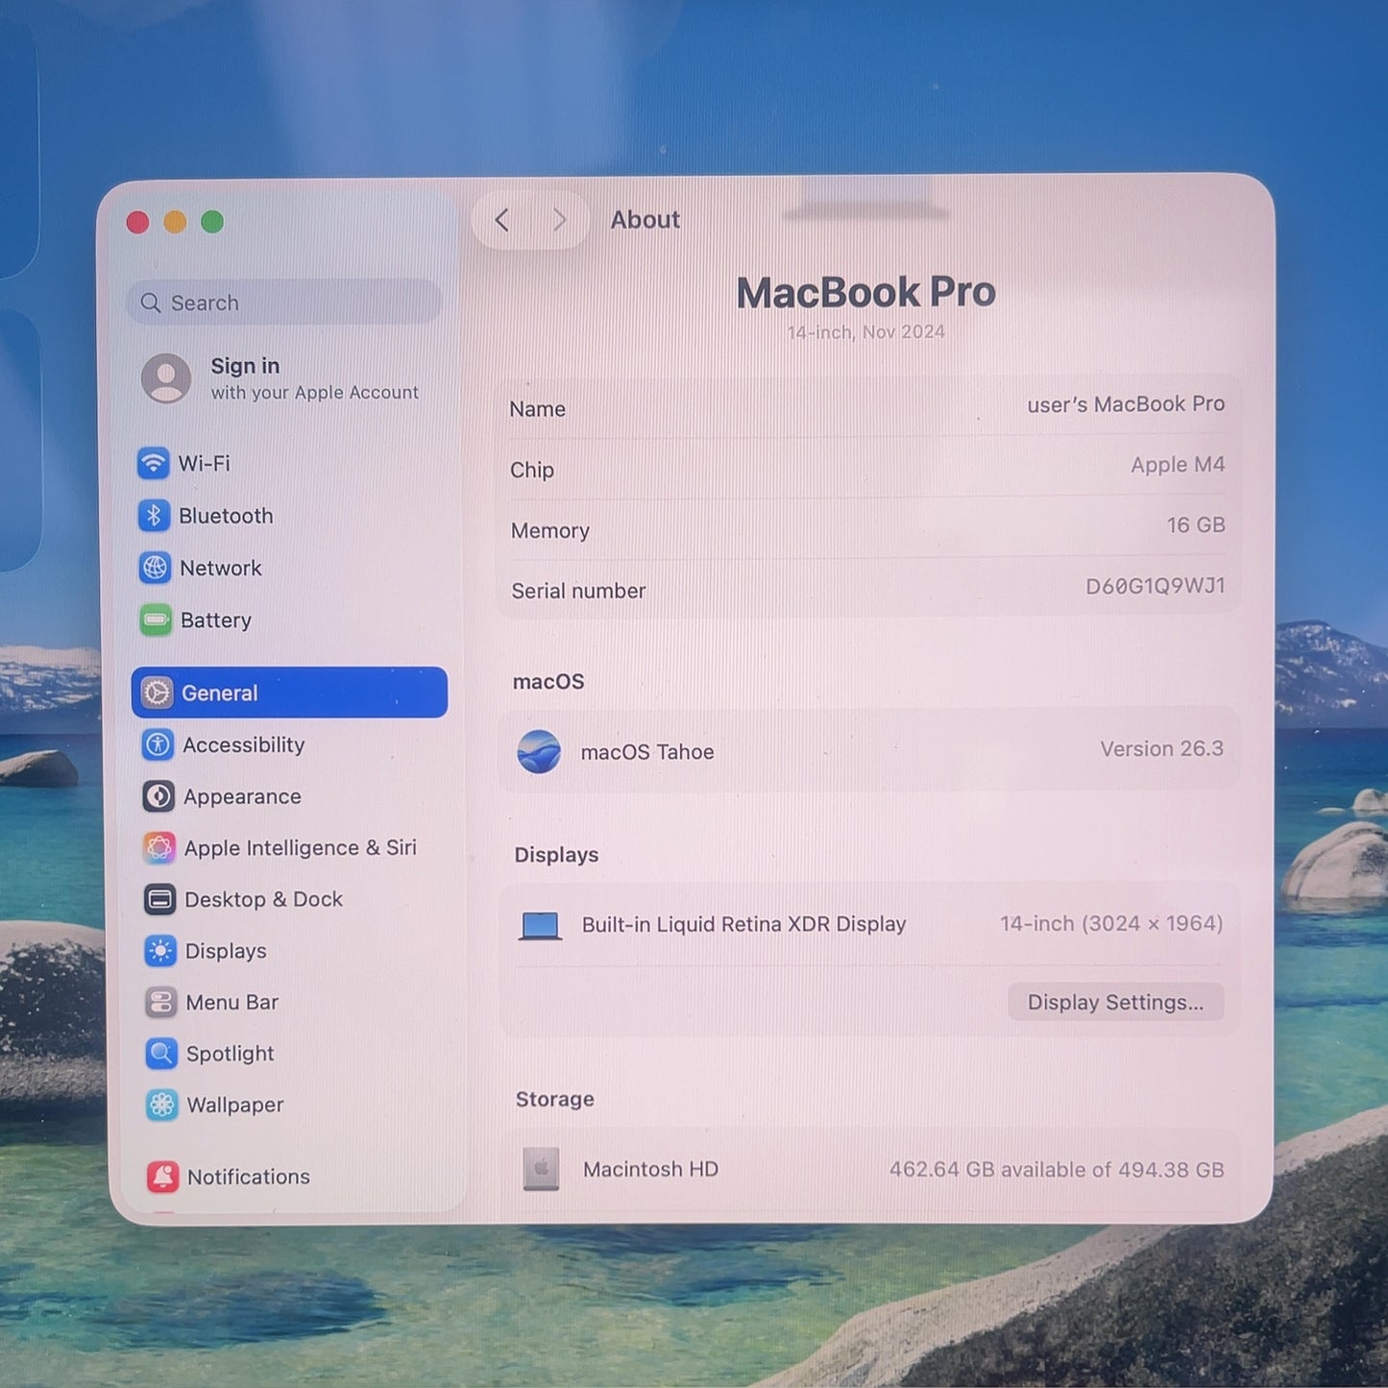Click the name "user's MacBook Pro"
Image resolution: width=1388 pixels, height=1388 pixels.
click(1126, 404)
